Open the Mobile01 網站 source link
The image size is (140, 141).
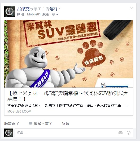click(38, 14)
